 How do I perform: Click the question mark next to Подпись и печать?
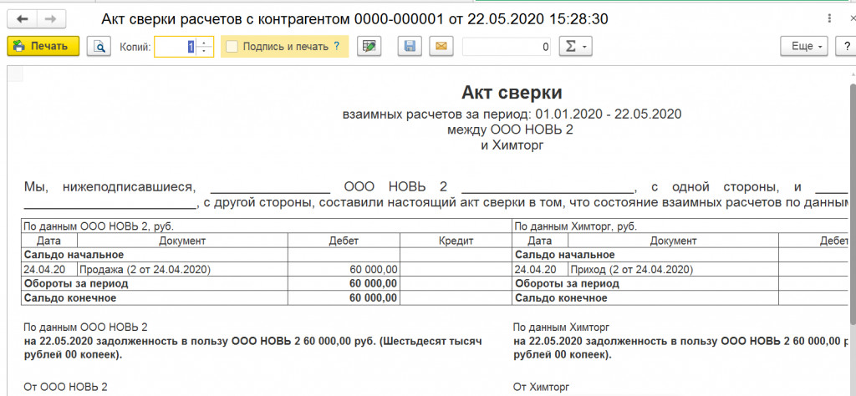point(336,47)
